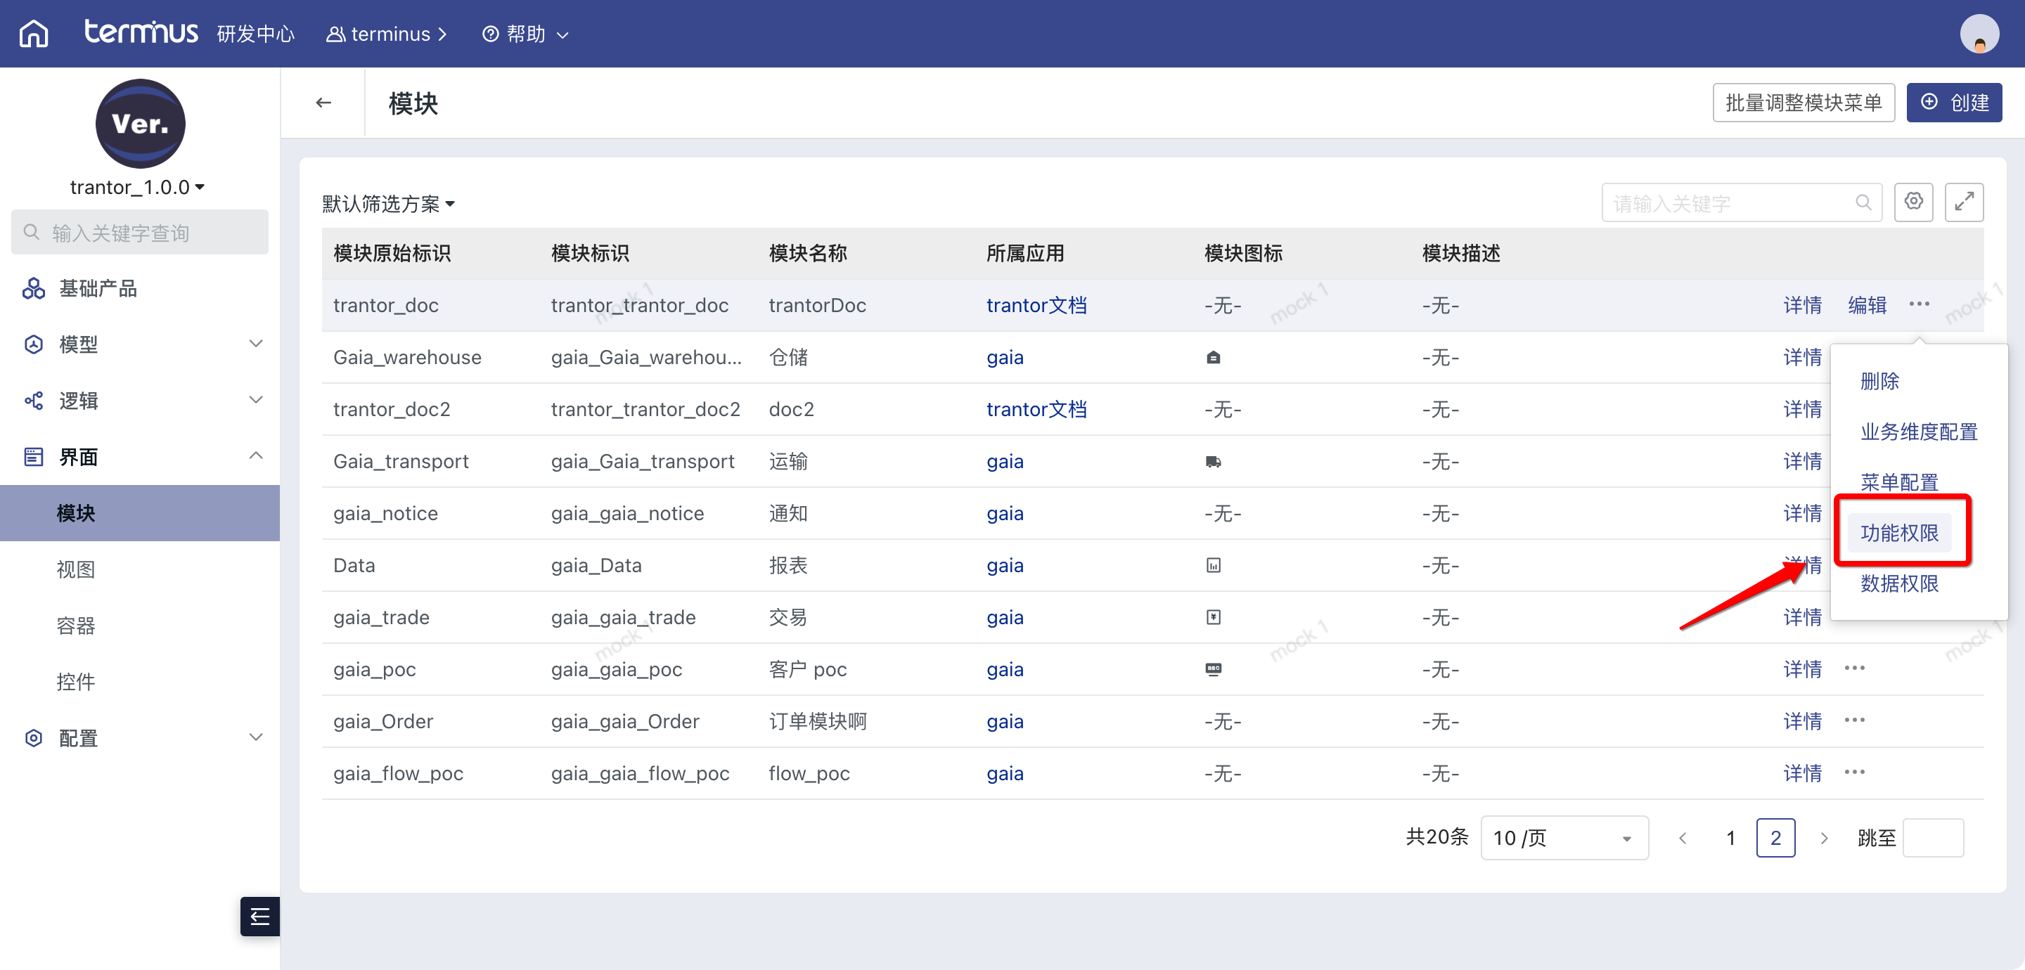Open gaia app link in Gaia_transport row
The image size is (2025, 970).
1005,461
